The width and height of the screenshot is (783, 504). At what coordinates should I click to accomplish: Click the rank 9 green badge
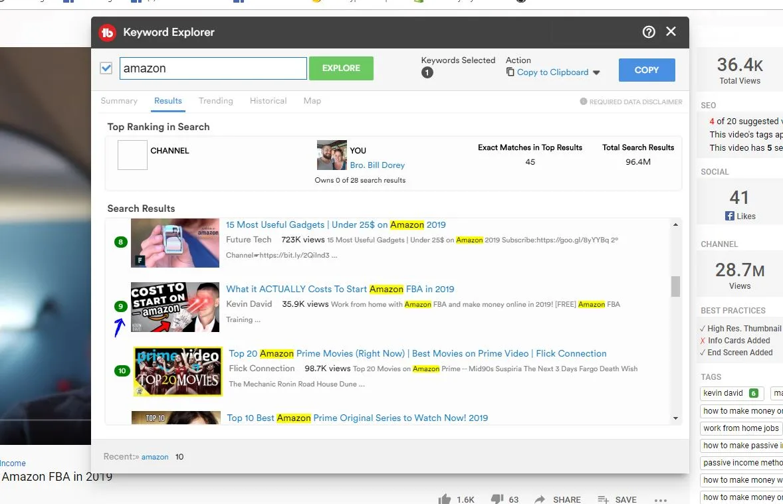click(120, 306)
